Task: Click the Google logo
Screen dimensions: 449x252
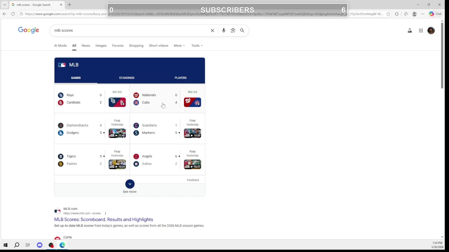Action: [28, 30]
